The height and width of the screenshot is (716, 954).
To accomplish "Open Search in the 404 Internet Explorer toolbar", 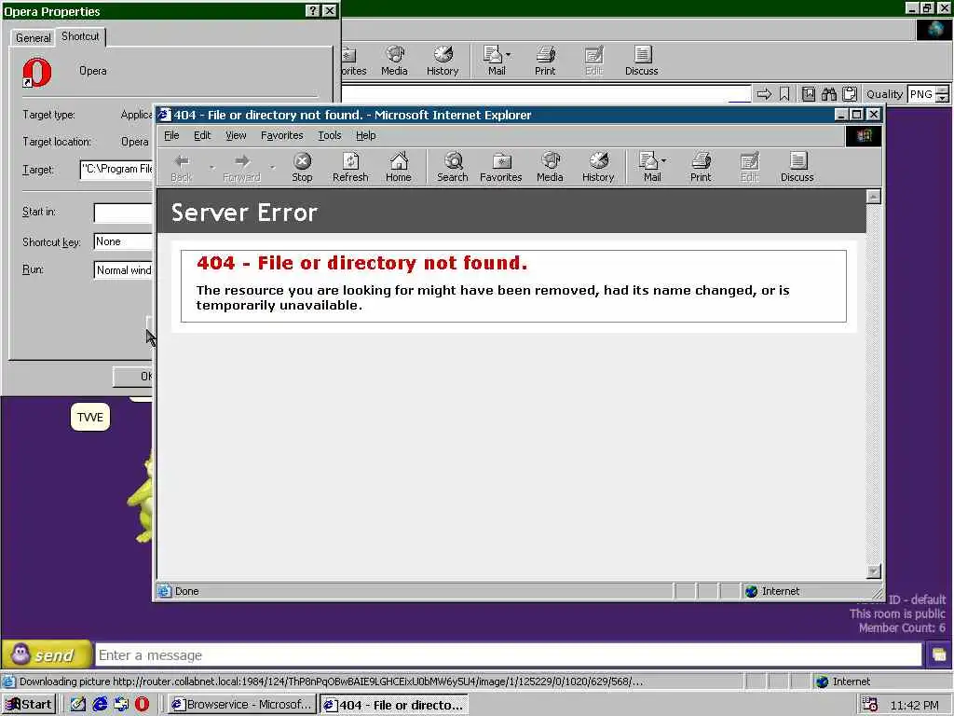I will click(453, 167).
